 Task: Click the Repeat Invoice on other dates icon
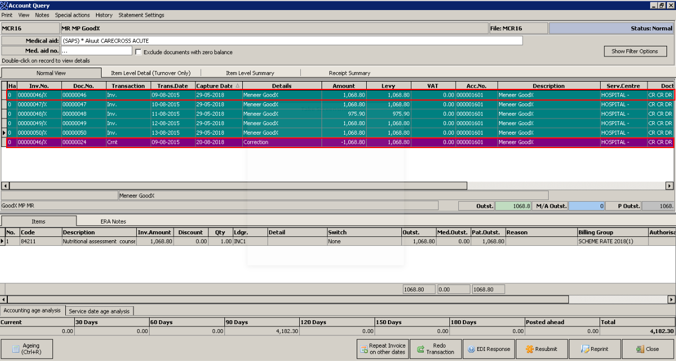[363, 349]
